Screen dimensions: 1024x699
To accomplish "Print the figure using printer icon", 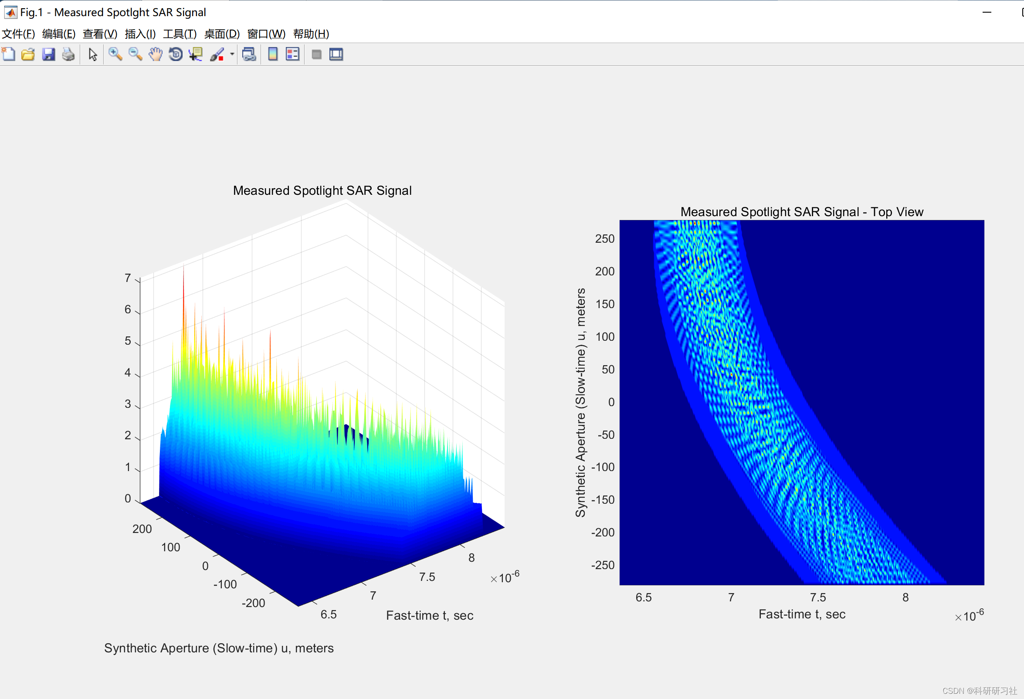I will click(68, 54).
